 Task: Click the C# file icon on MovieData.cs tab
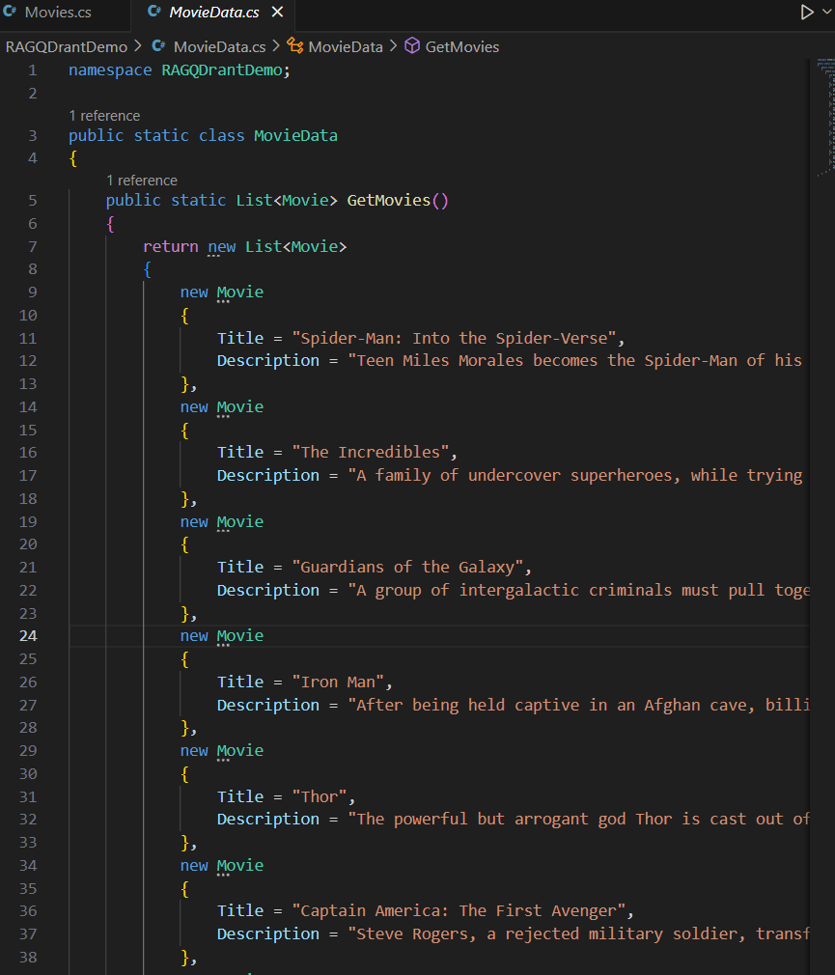pos(154,13)
